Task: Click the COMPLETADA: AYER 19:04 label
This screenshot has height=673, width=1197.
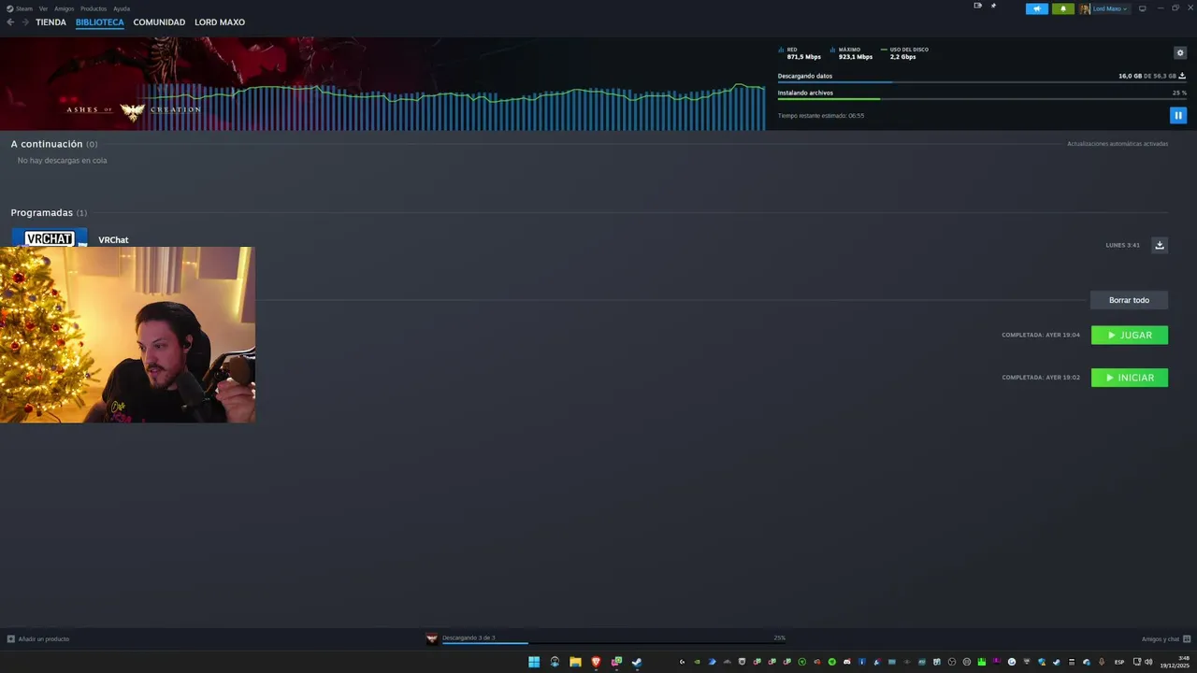Action: 1041,335
